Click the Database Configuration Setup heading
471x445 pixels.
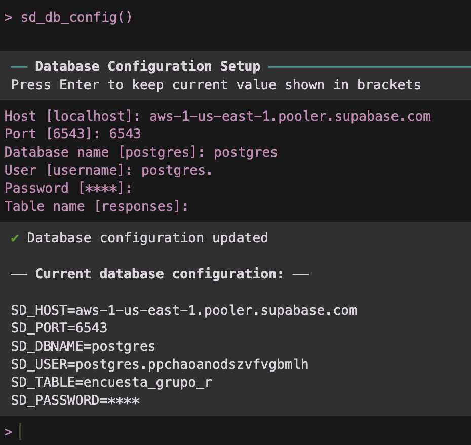[x=147, y=66]
